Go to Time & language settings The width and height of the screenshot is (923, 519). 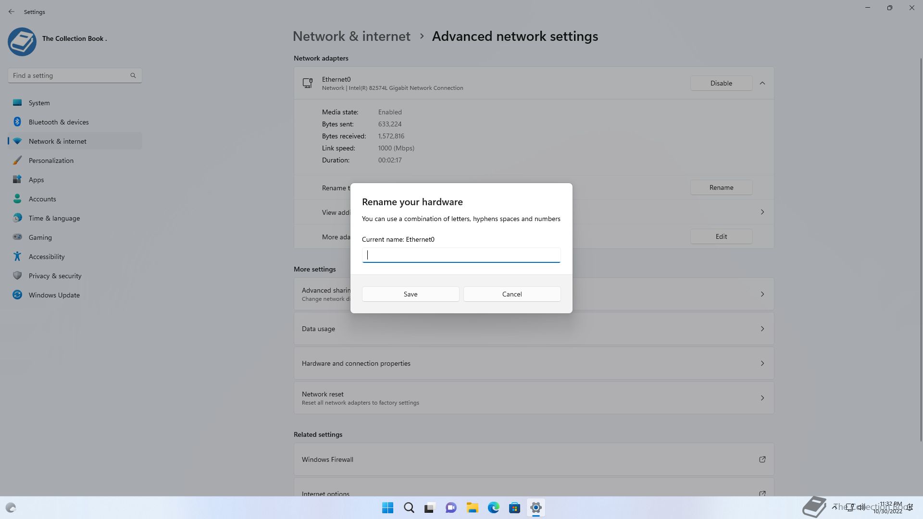54,218
